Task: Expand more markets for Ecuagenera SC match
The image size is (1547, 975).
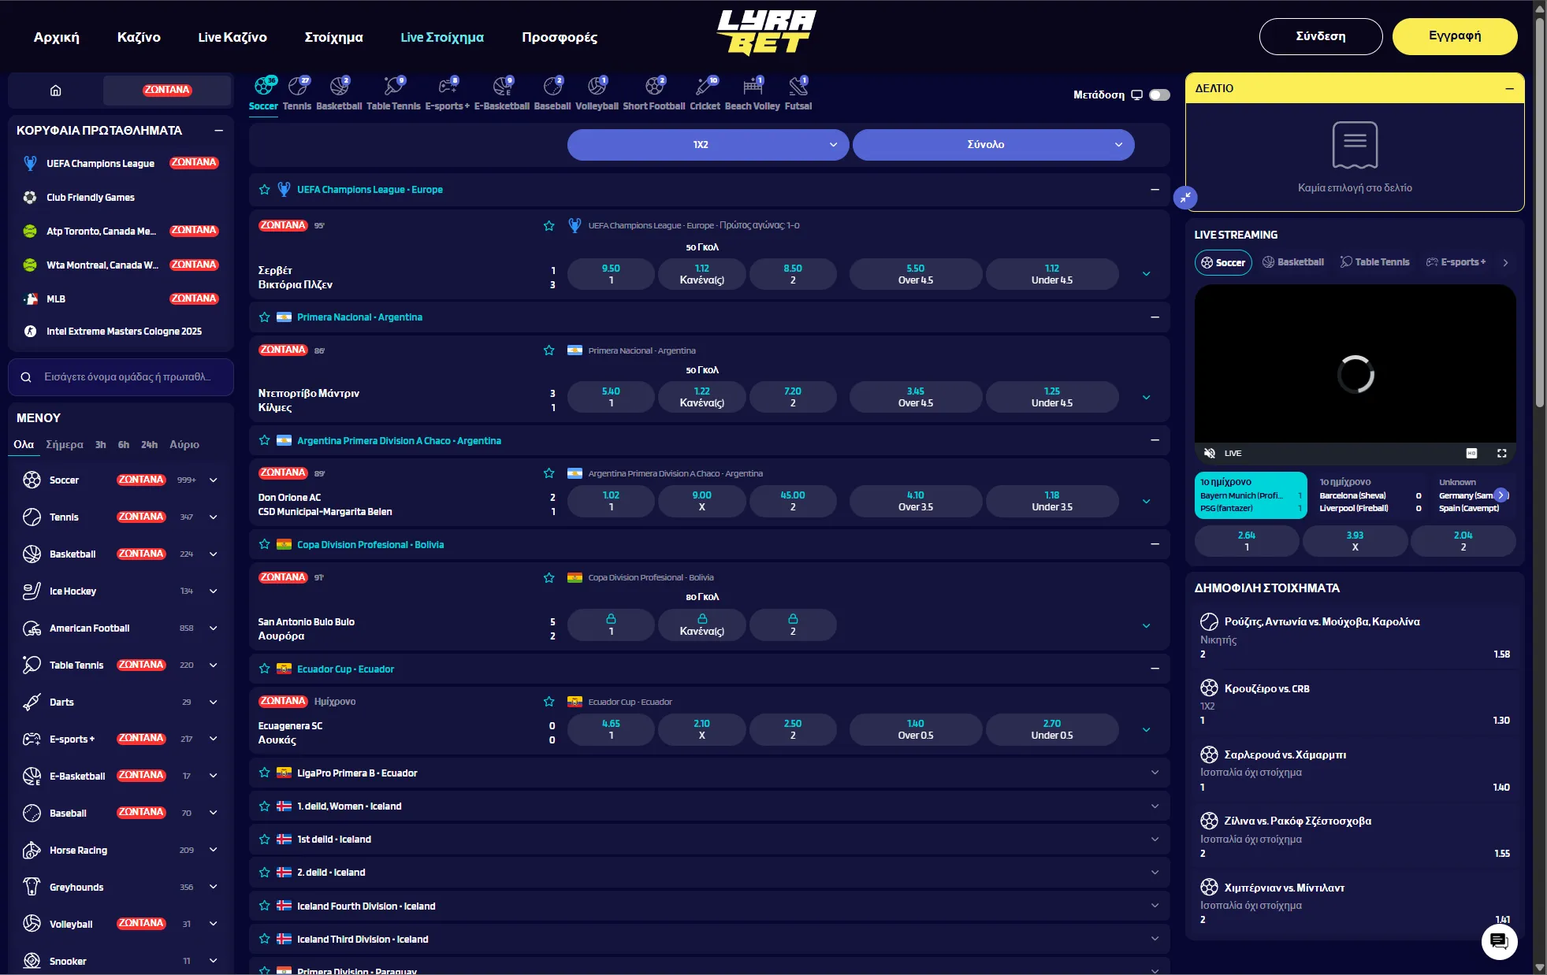Action: coord(1146,729)
